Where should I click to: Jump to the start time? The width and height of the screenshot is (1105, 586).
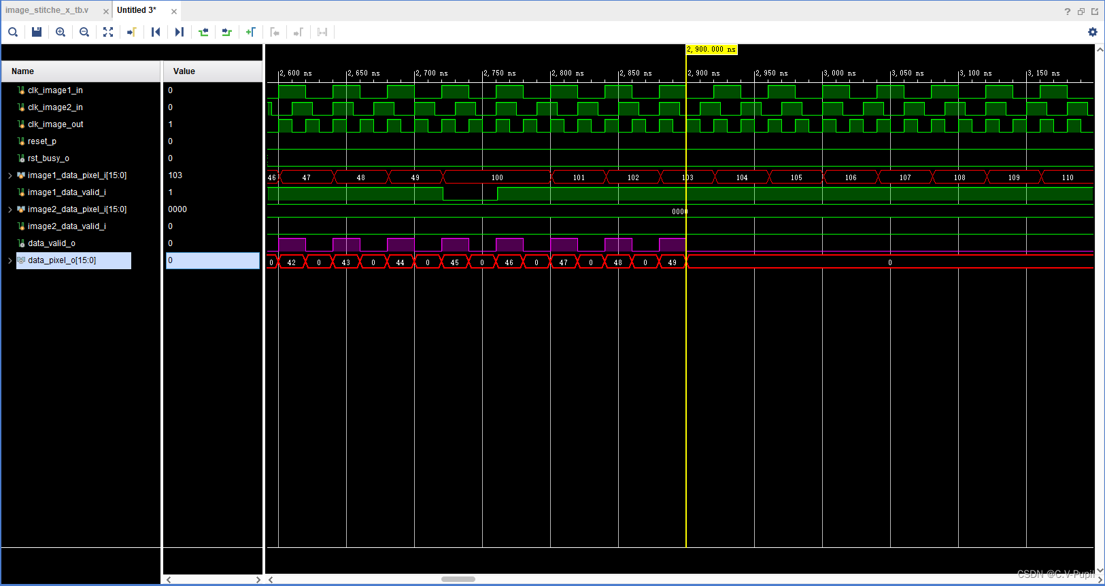(156, 32)
